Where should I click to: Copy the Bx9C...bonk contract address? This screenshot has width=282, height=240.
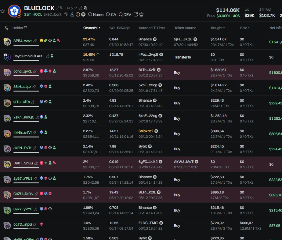(x=66, y=14)
